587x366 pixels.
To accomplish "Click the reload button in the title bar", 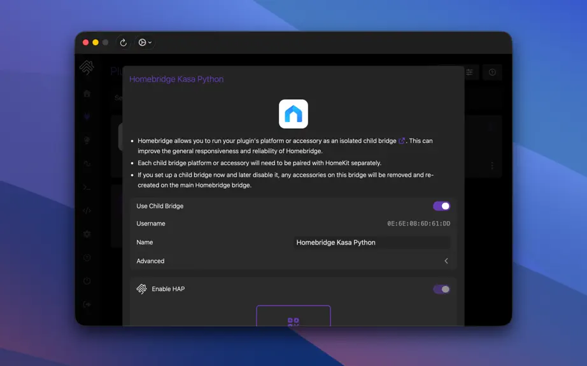I will click(x=123, y=43).
